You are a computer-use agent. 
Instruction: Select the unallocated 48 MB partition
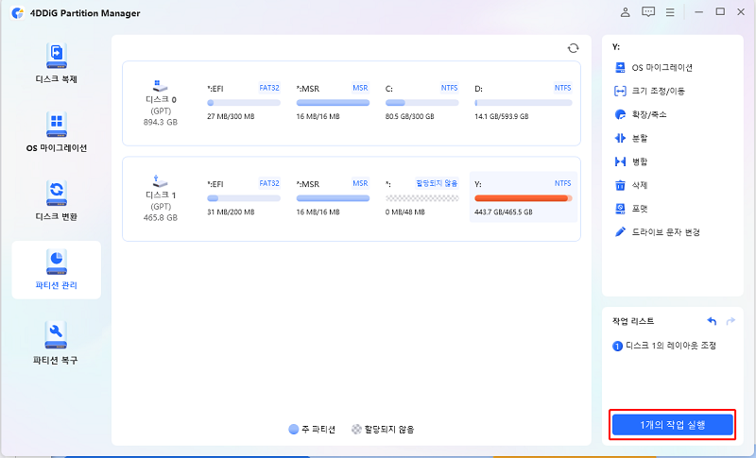tap(421, 197)
